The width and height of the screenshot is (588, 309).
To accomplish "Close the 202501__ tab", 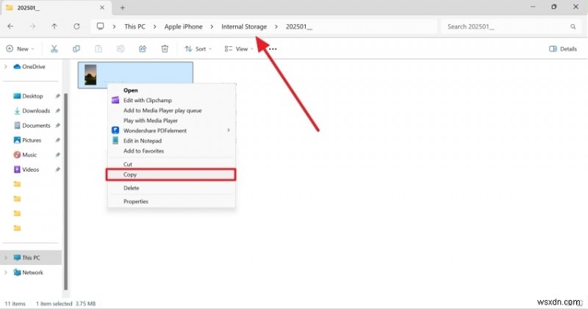I will [x=102, y=7].
